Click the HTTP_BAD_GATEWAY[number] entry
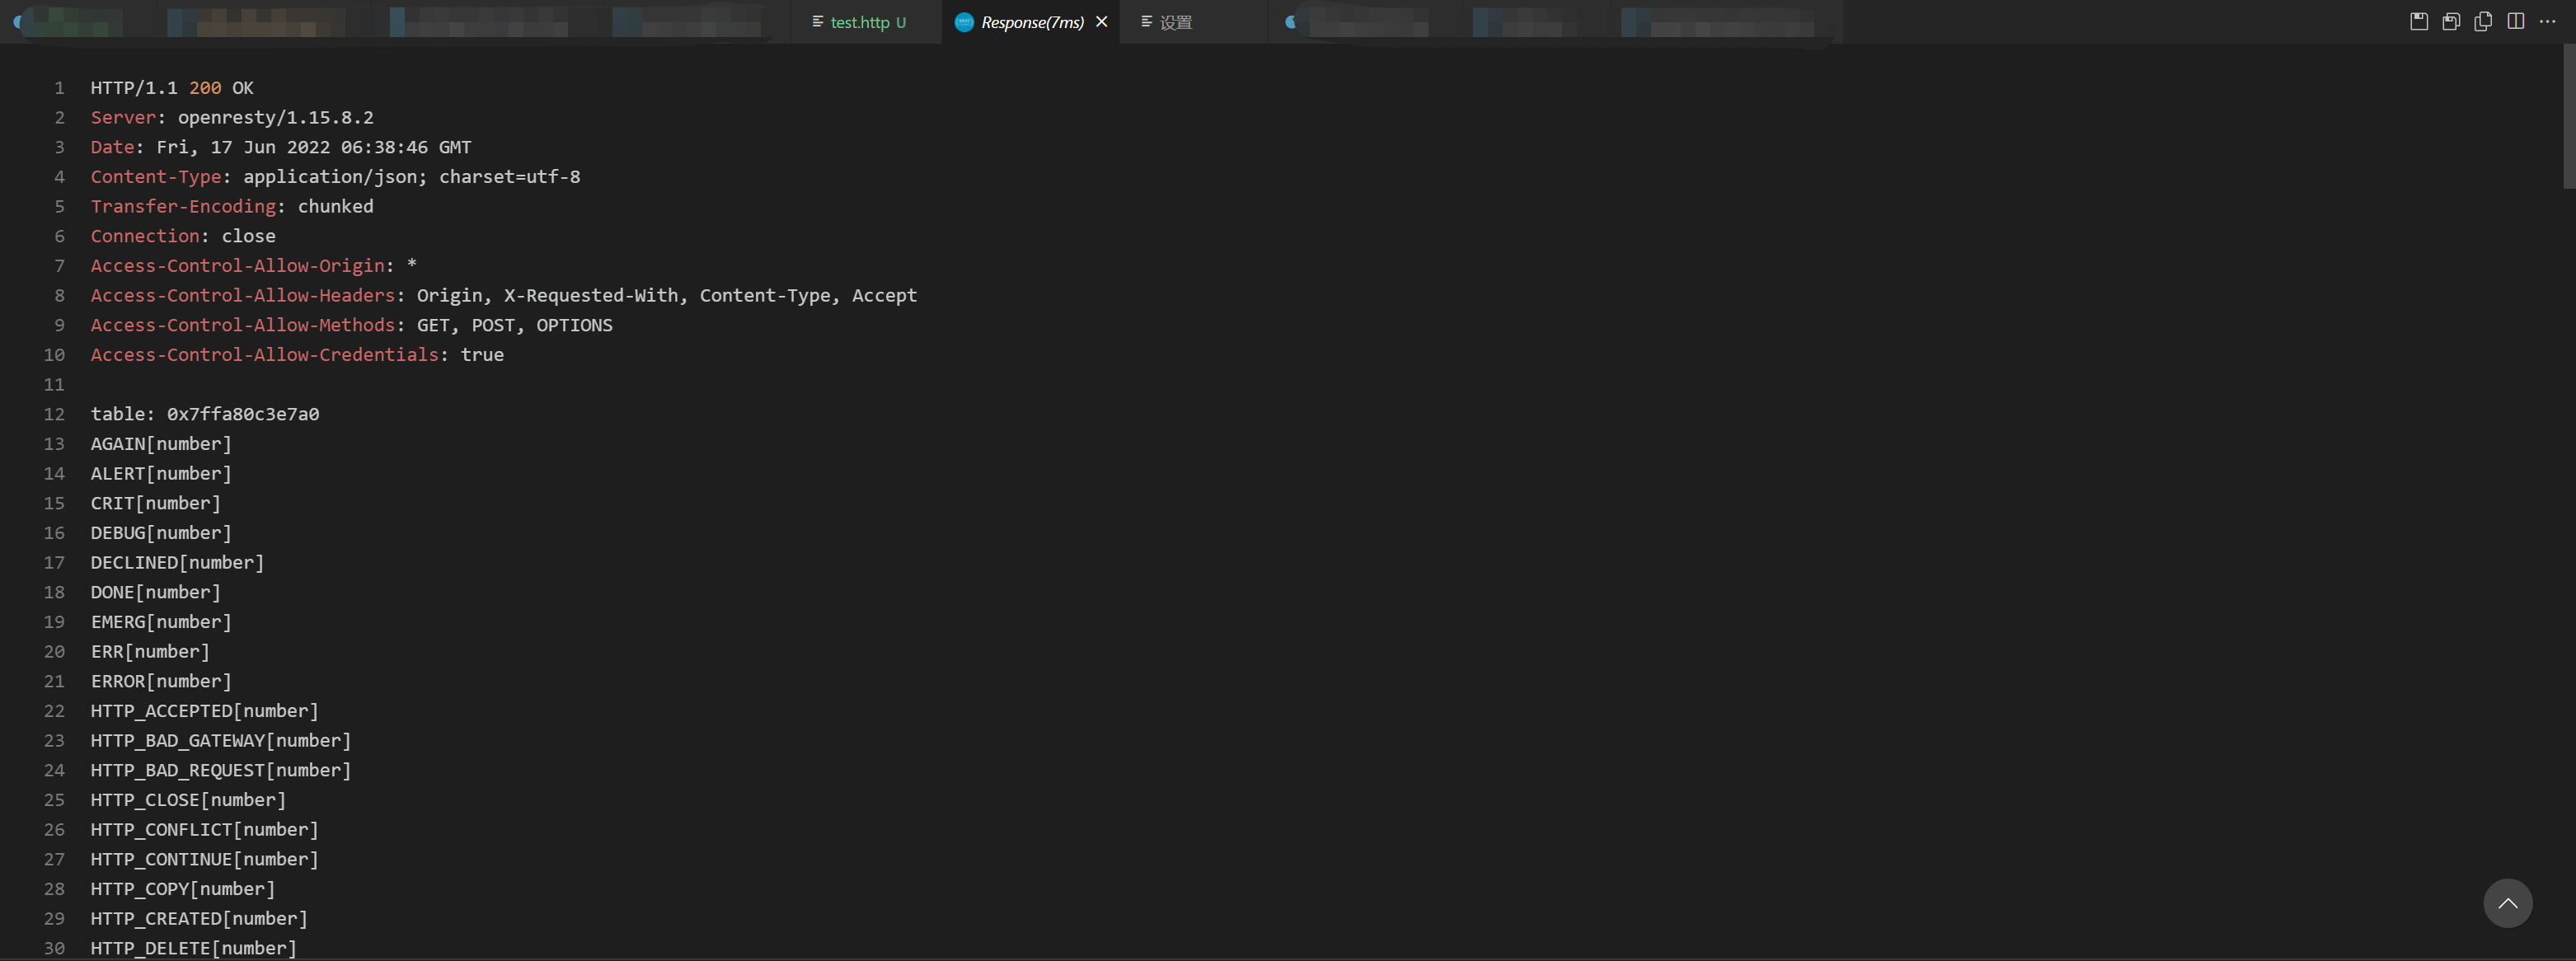Viewport: 2576px width, 961px height. coord(219,740)
